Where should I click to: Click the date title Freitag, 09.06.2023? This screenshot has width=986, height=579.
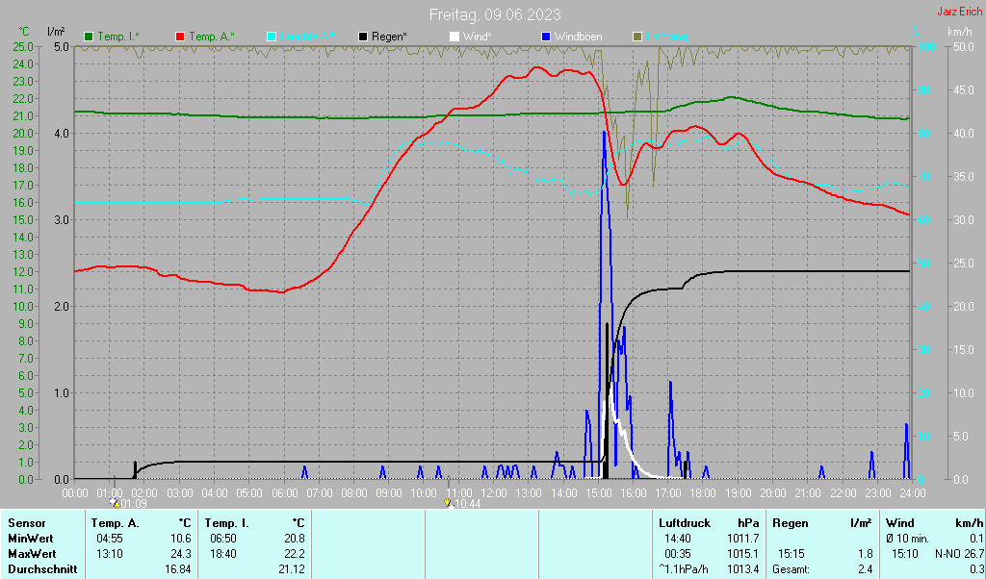point(495,14)
